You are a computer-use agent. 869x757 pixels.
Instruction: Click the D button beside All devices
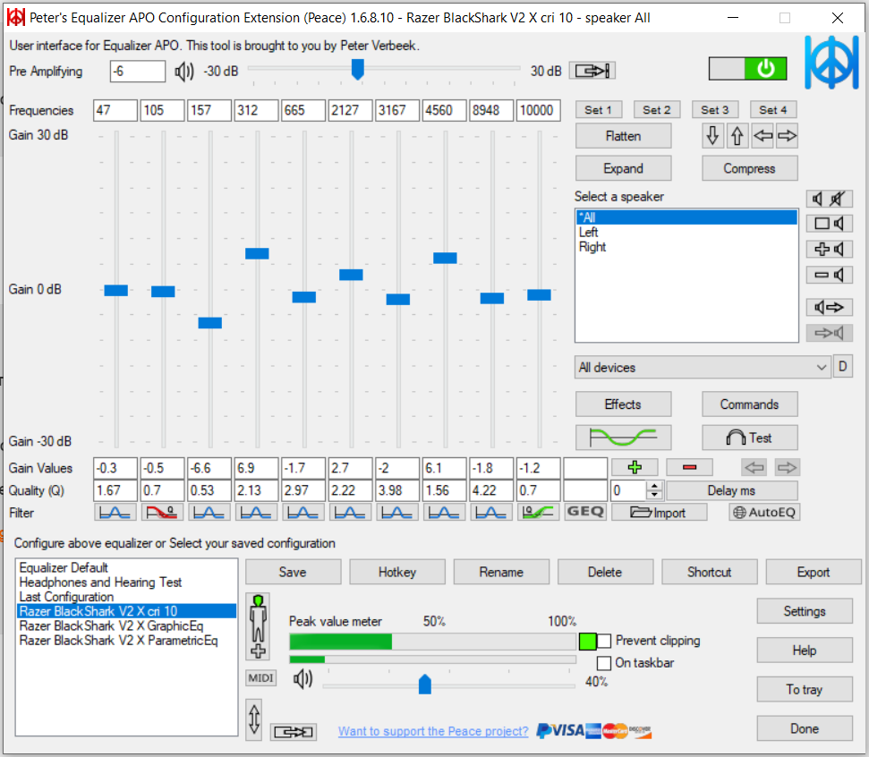(x=843, y=366)
